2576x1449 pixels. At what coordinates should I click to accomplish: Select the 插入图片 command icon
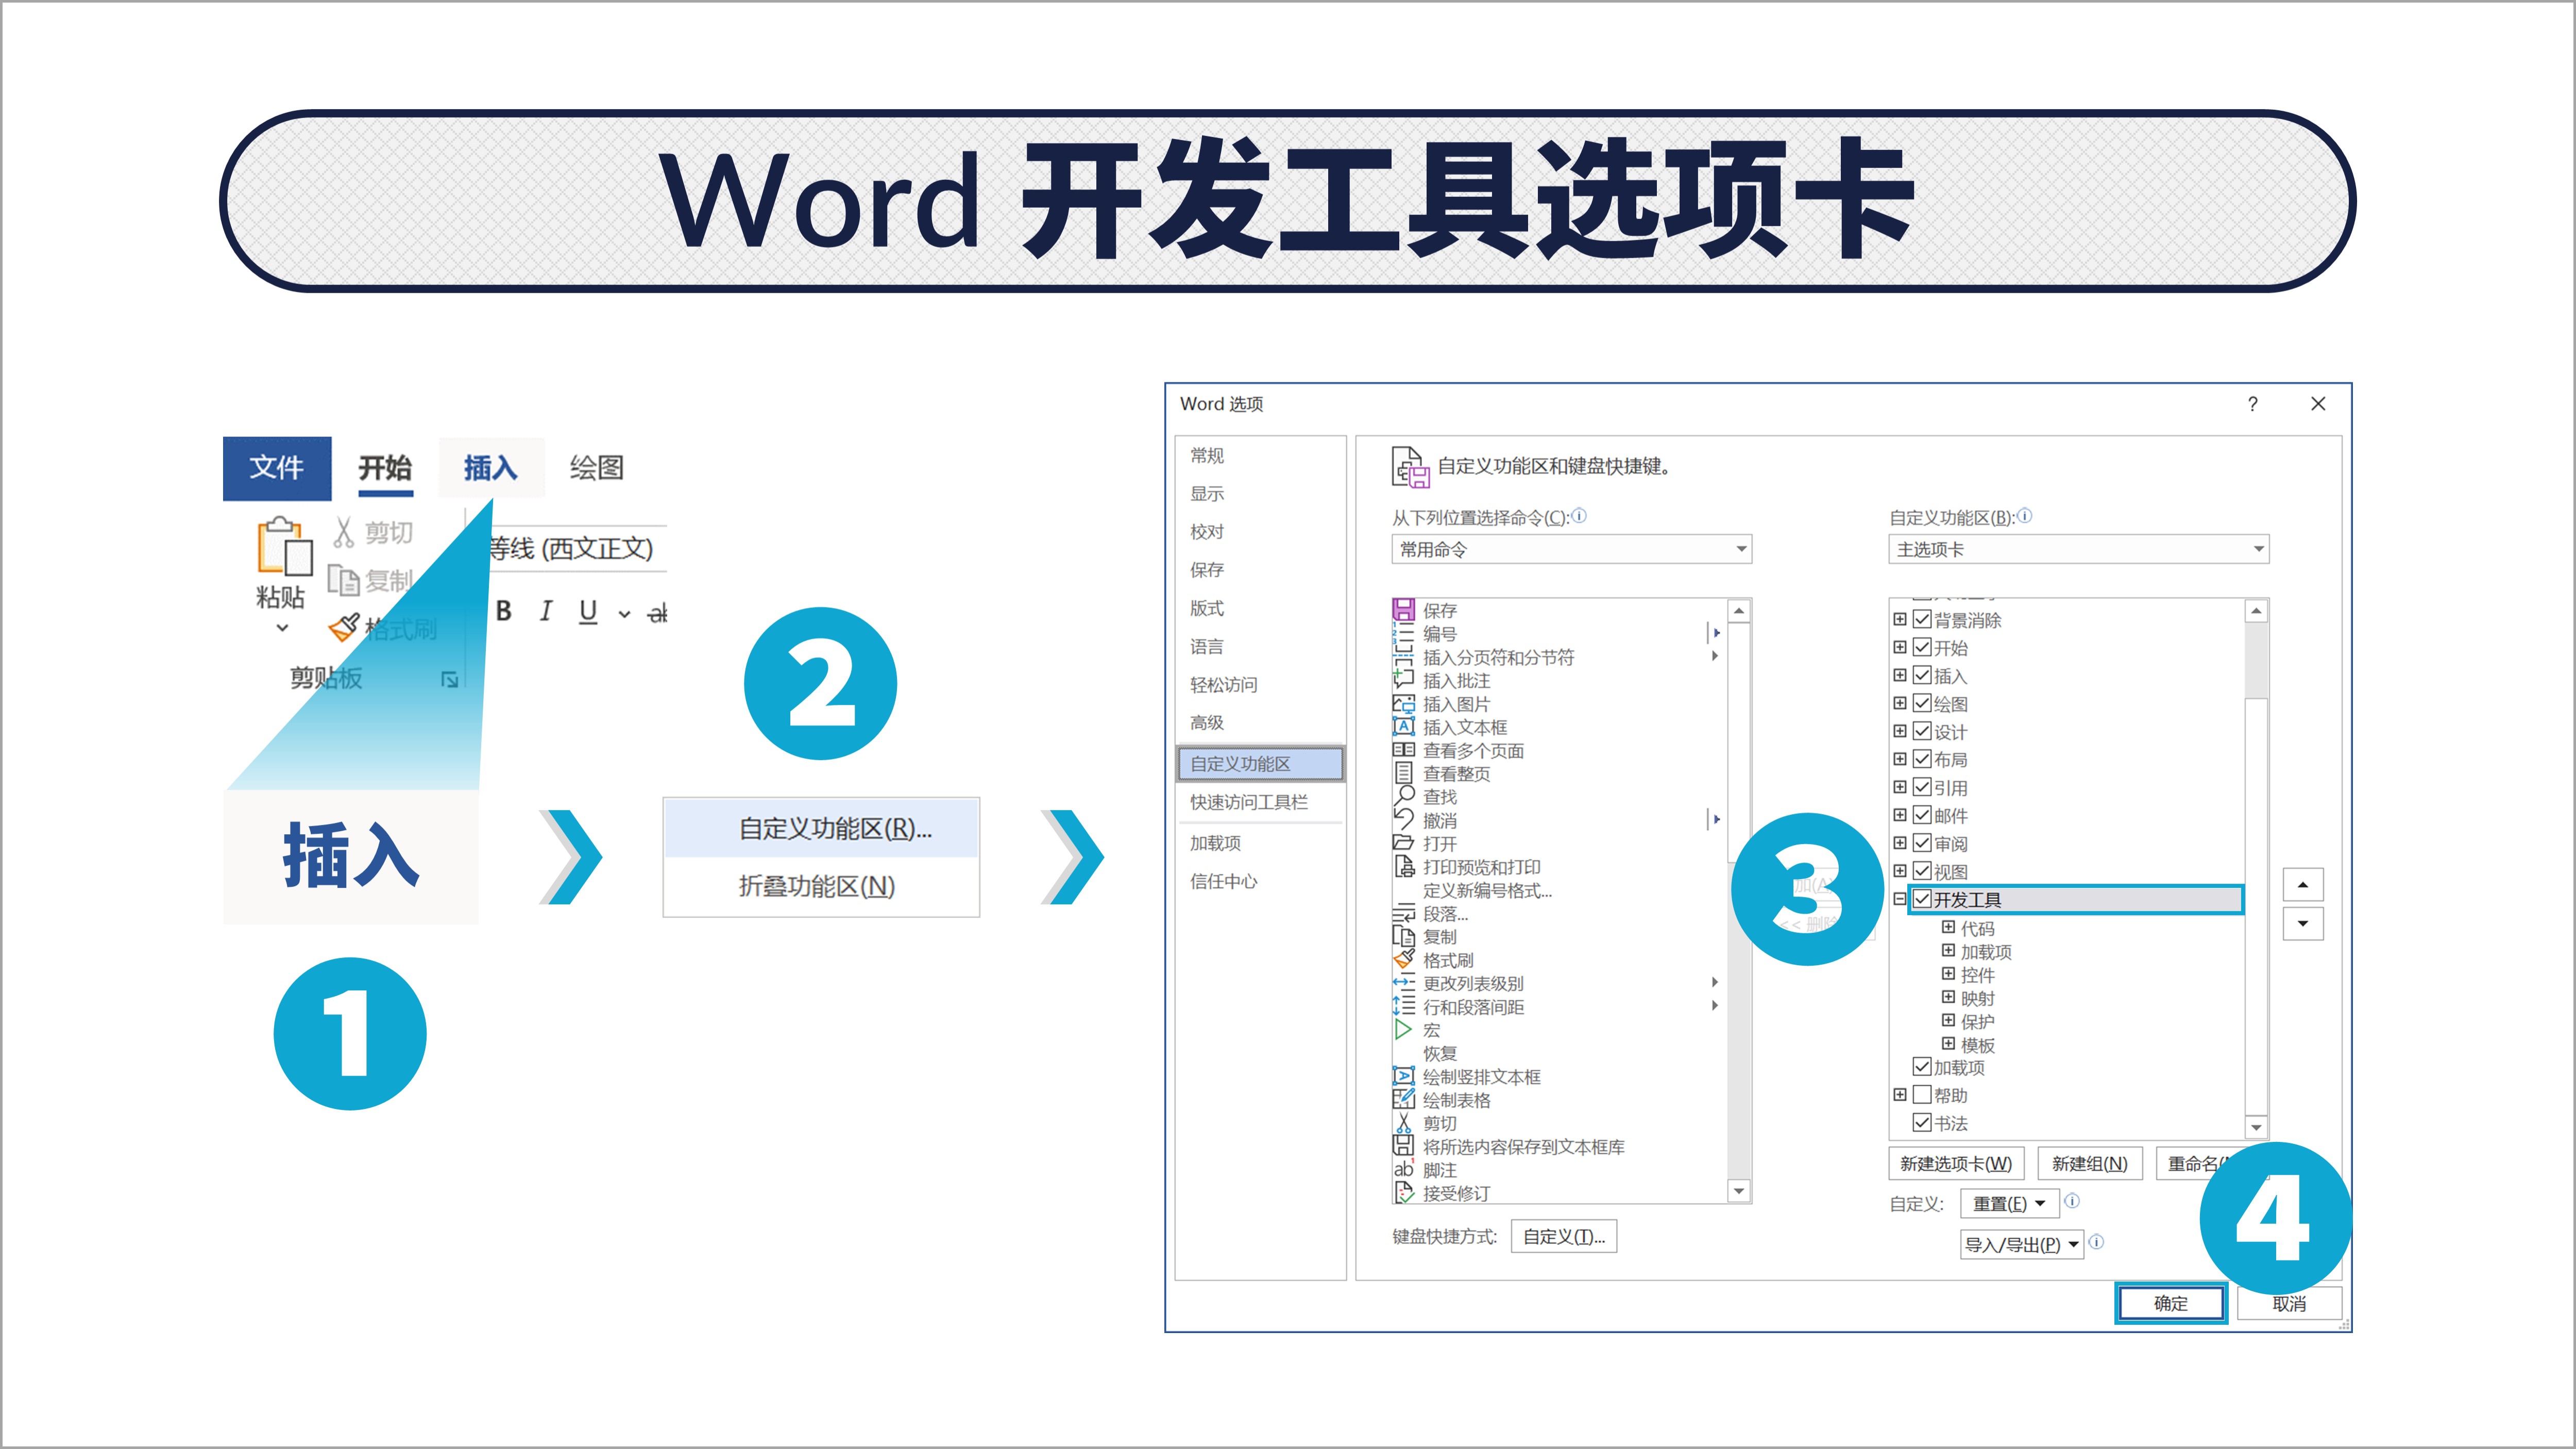[1404, 704]
